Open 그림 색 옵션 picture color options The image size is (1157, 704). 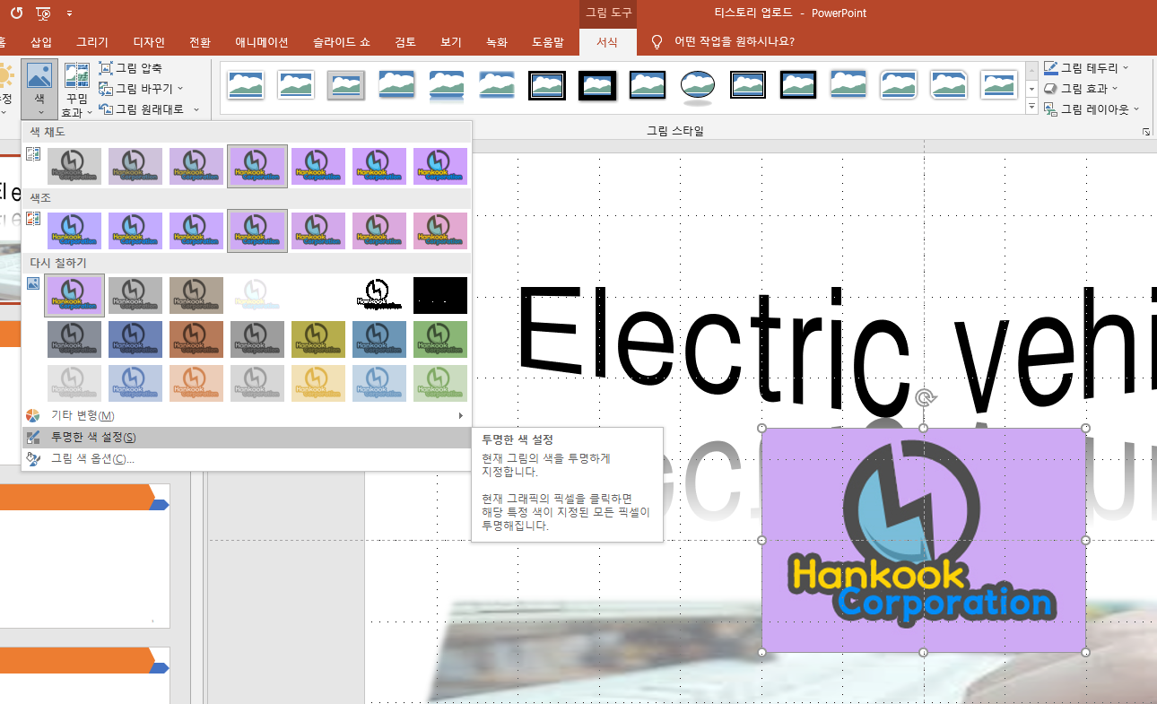tap(246, 458)
